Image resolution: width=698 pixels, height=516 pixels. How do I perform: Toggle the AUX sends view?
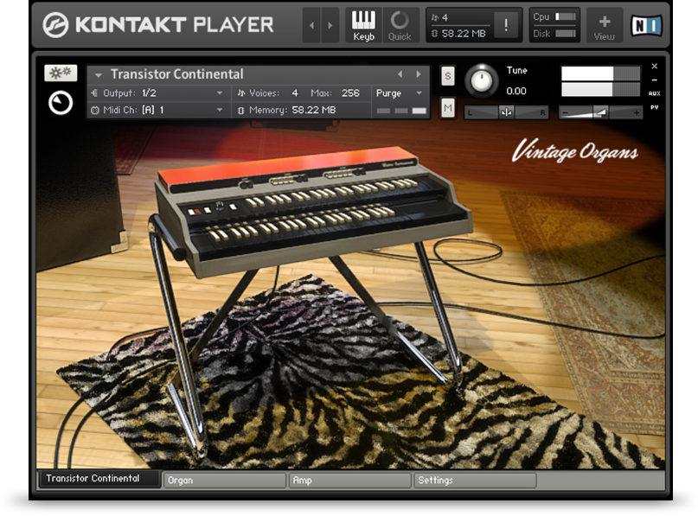655,93
